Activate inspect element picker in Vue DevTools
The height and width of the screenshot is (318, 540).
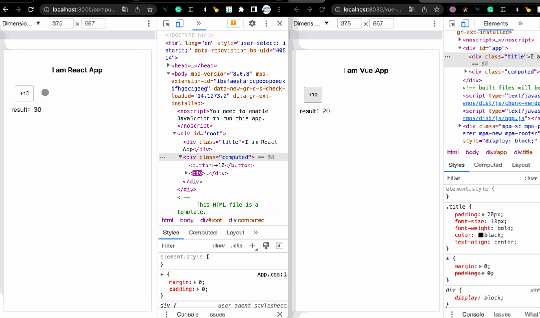[452, 23]
